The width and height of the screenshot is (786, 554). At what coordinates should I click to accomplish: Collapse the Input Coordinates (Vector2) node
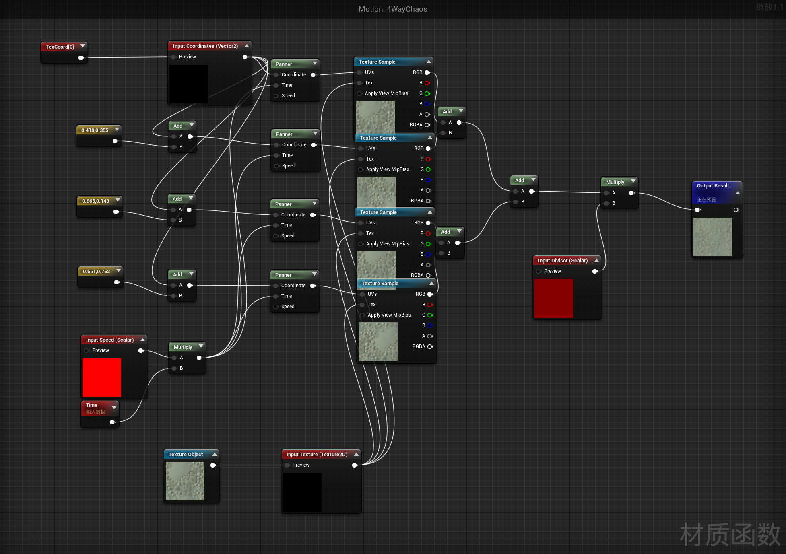point(247,46)
